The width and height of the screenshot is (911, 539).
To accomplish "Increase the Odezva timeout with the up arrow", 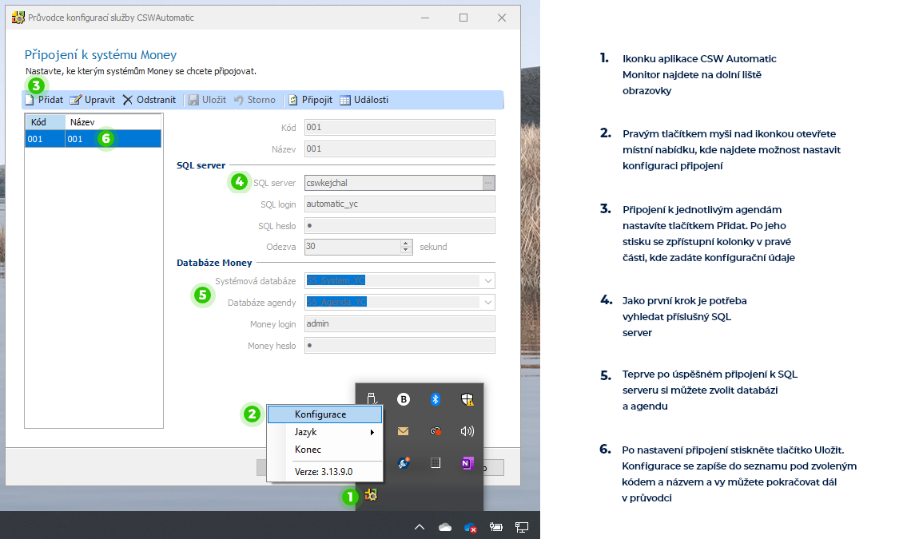I will (406, 243).
